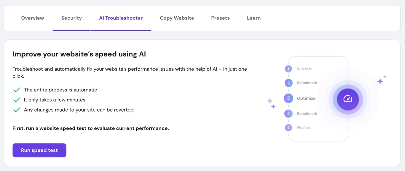Screen dimensions: 405x171
Task: Click checkmark beside 'Any changes made can be reverted'
Action: tap(17, 109)
